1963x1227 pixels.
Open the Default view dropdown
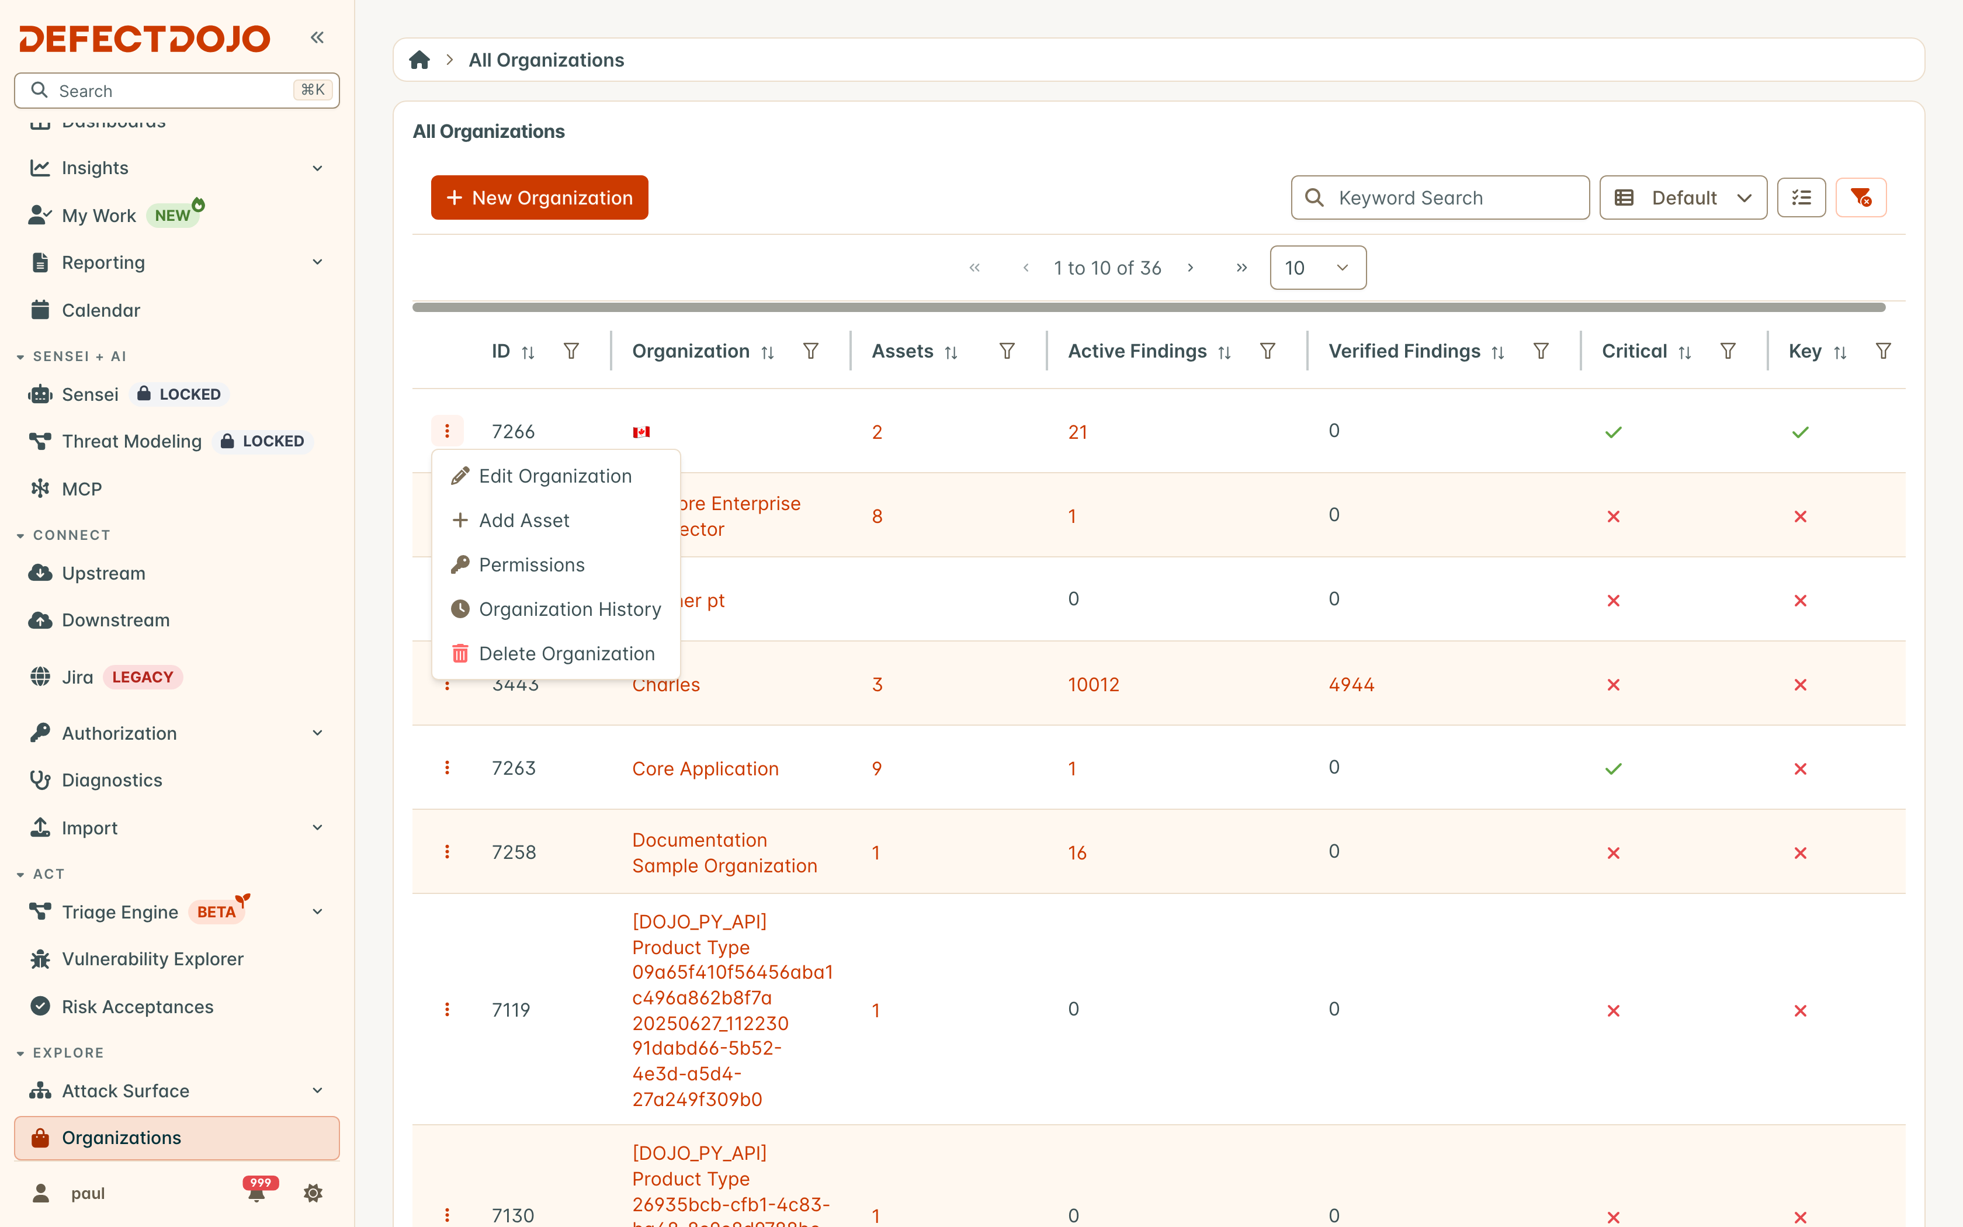(x=1683, y=197)
